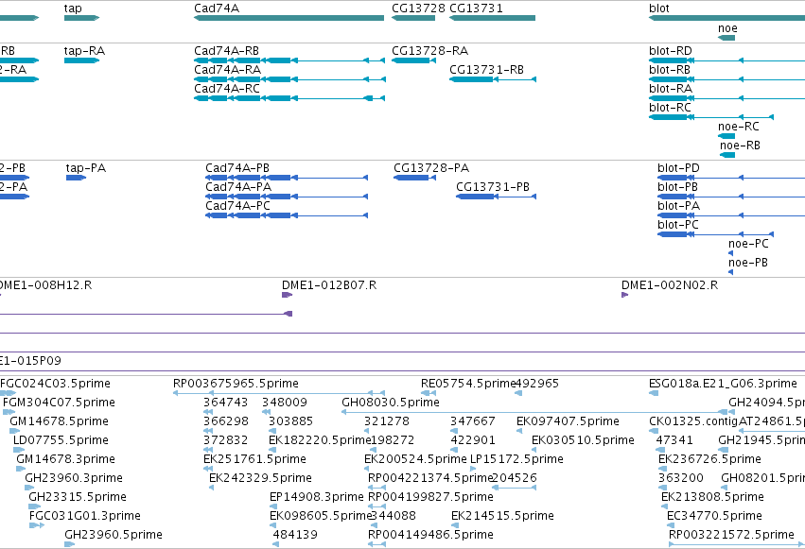Select EST FGM304C07.5prime

[9, 412]
